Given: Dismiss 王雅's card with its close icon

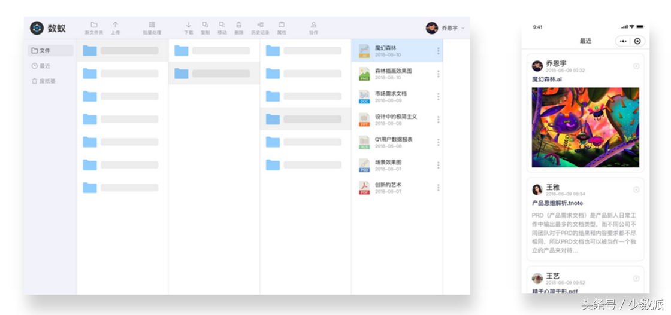Looking at the screenshot, I should click(636, 189).
